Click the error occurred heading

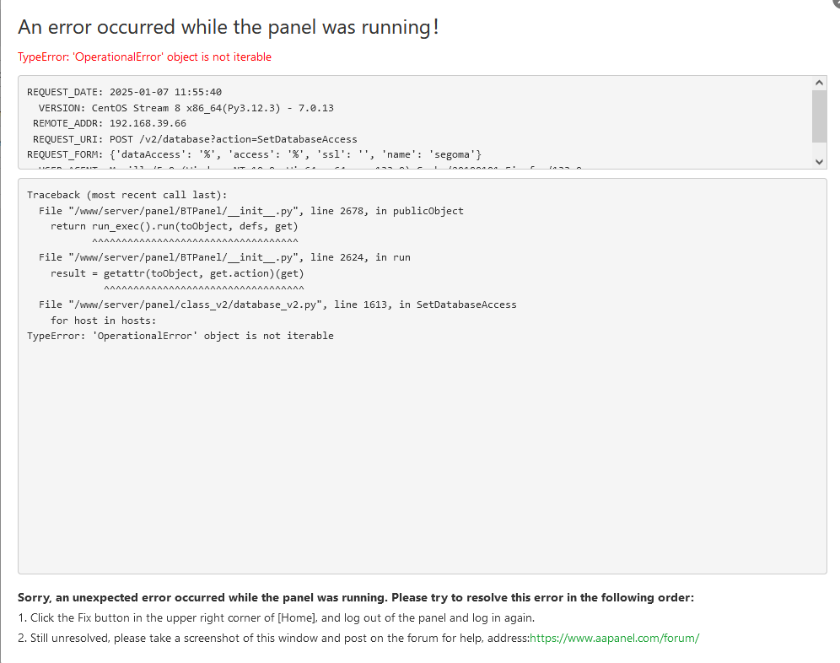[228, 27]
